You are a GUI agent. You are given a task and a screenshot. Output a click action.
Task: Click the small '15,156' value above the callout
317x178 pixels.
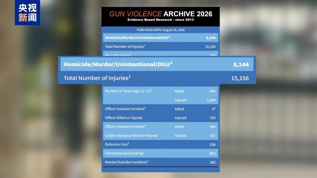[x=210, y=47]
